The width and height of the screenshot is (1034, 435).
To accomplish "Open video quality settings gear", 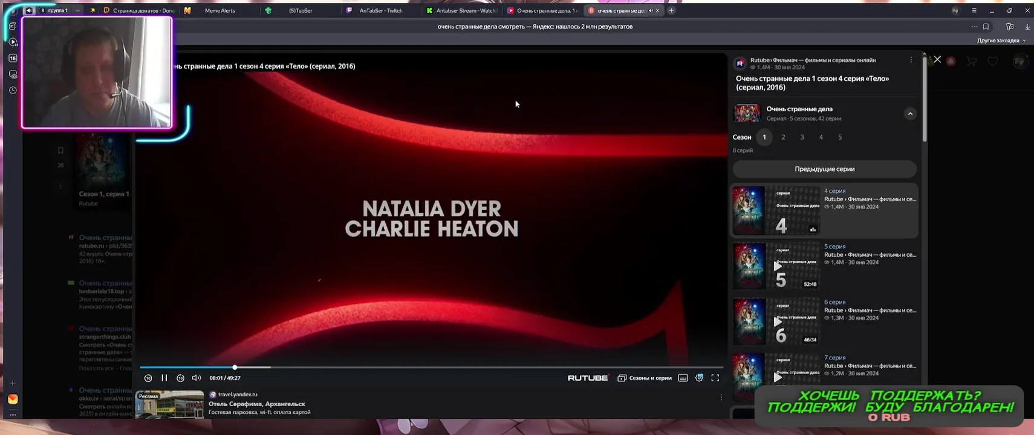I will tap(699, 378).
